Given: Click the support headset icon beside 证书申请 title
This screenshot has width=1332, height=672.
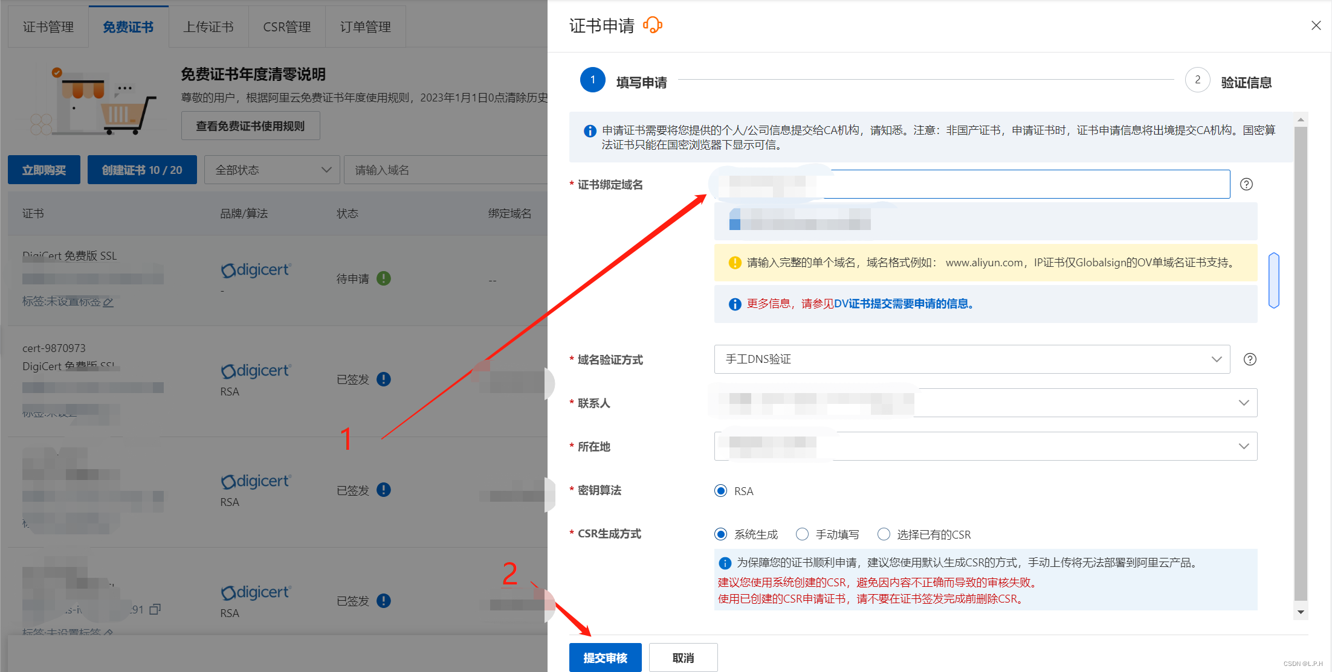Looking at the screenshot, I should [653, 25].
